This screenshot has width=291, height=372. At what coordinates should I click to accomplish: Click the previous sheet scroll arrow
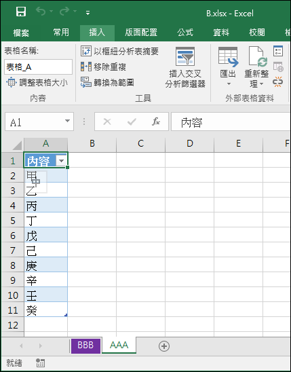coord(21,346)
